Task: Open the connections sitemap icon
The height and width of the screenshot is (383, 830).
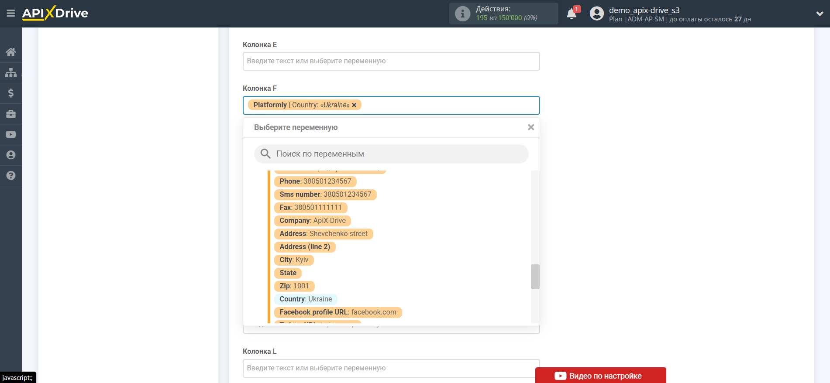Action: 11,72
